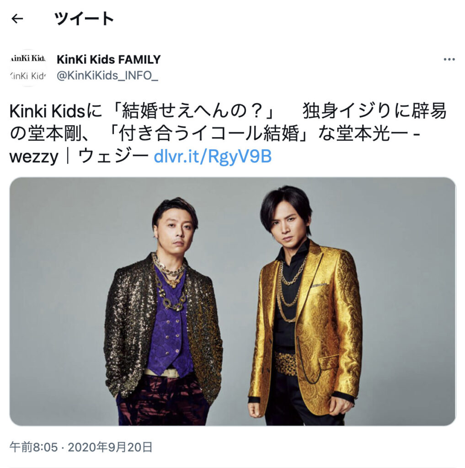Click display name KinKi Kids FAMILY

tap(109, 59)
